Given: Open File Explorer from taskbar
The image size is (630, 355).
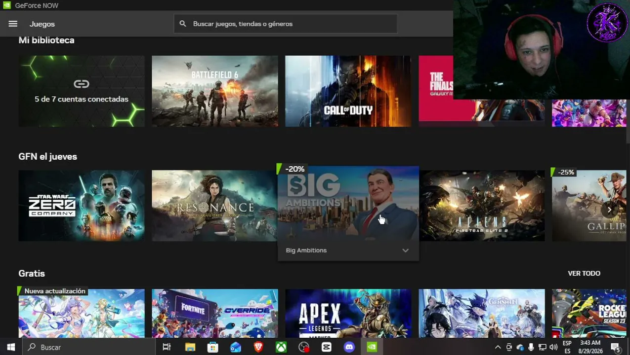Looking at the screenshot, I should [190, 347].
